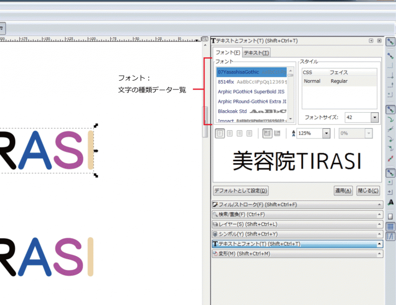Select Arphic PGothic4 SuperBold JIS font

click(251, 92)
